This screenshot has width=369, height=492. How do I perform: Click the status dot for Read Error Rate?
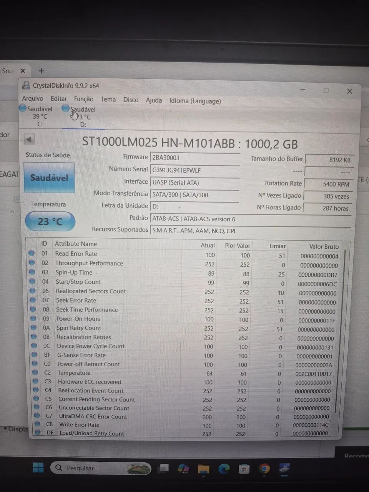tap(32, 253)
